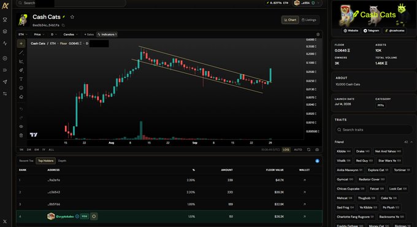
Task: Switch to the Depth tab
Action: pyautogui.click(x=62, y=161)
